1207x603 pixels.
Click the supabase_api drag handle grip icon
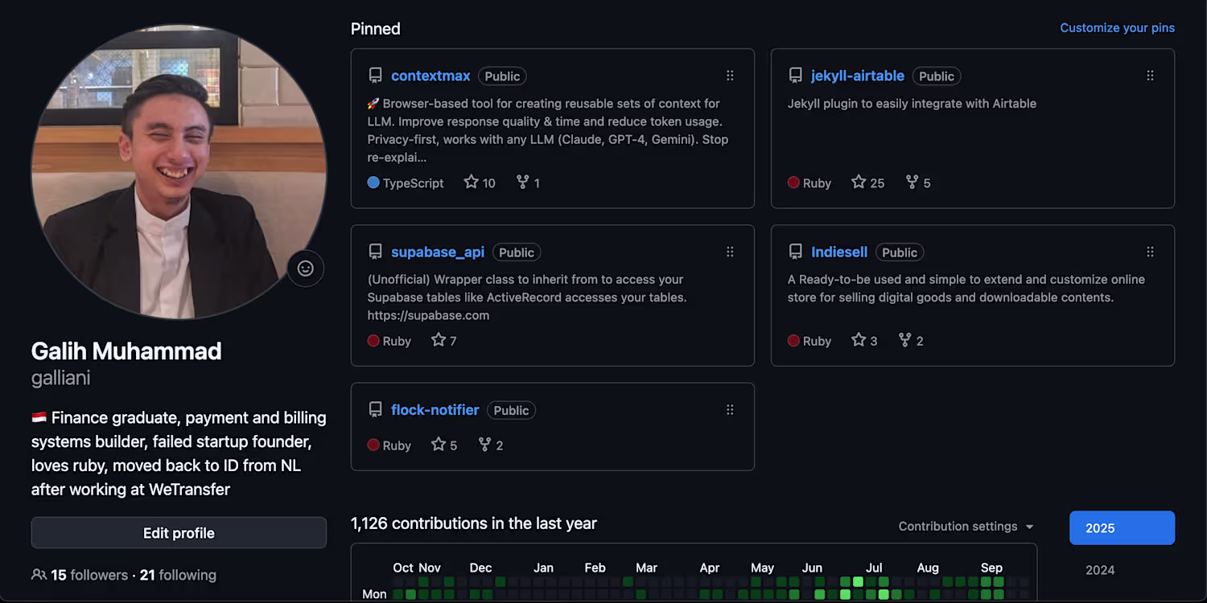coord(730,252)
